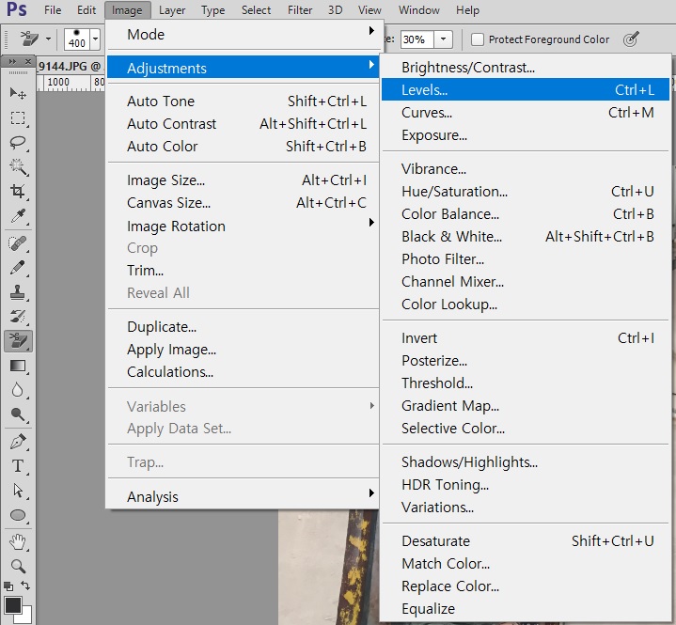
Task: Reset default foreground and background colors
Action: point(8,586)
